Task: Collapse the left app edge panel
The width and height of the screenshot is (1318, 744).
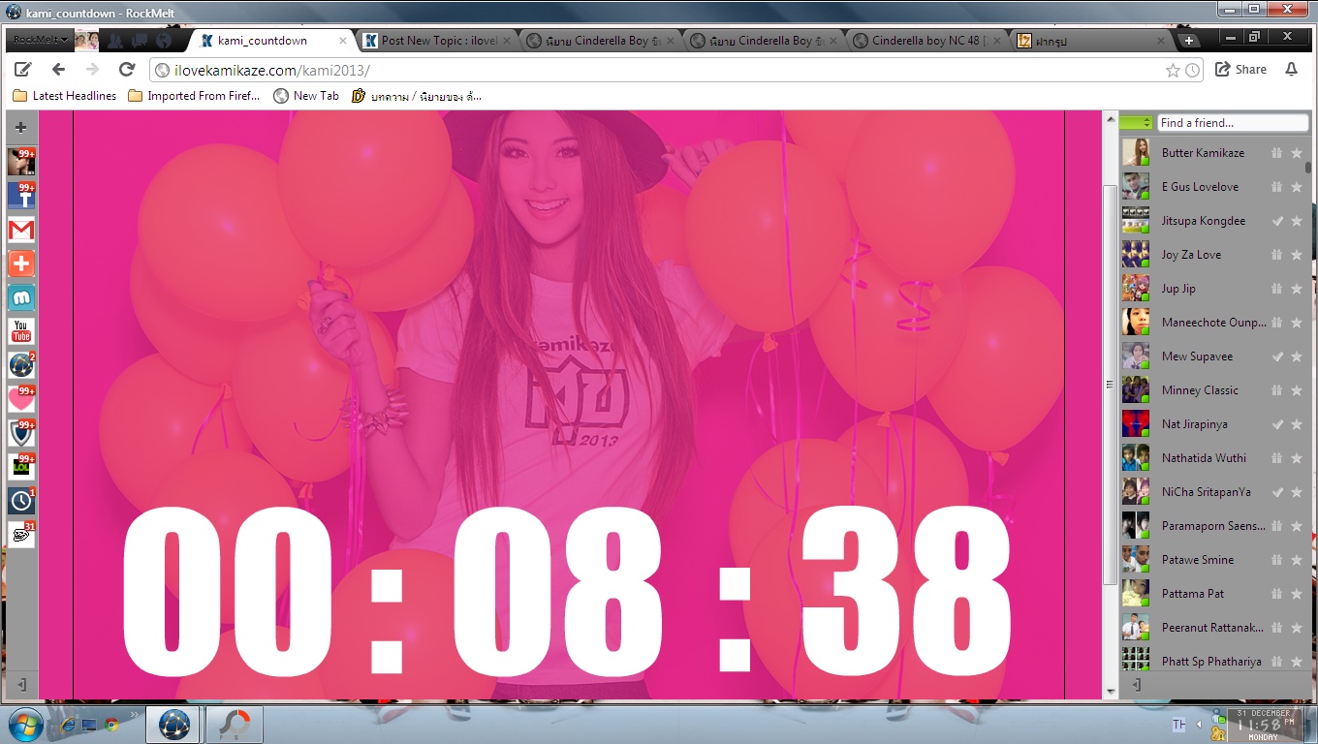Action: click(x=21, y=685)
